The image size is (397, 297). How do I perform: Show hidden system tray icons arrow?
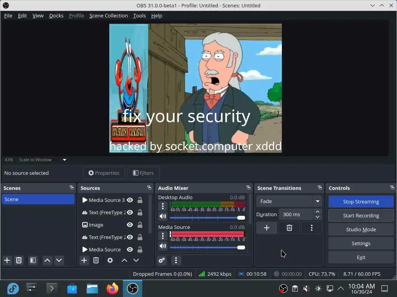341,288
